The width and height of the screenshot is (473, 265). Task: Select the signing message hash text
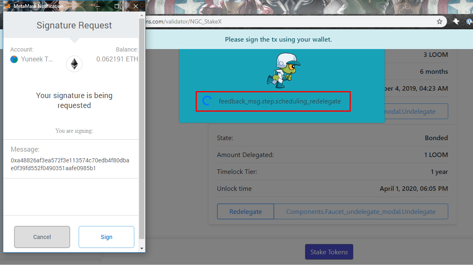(x=70, y=164)
